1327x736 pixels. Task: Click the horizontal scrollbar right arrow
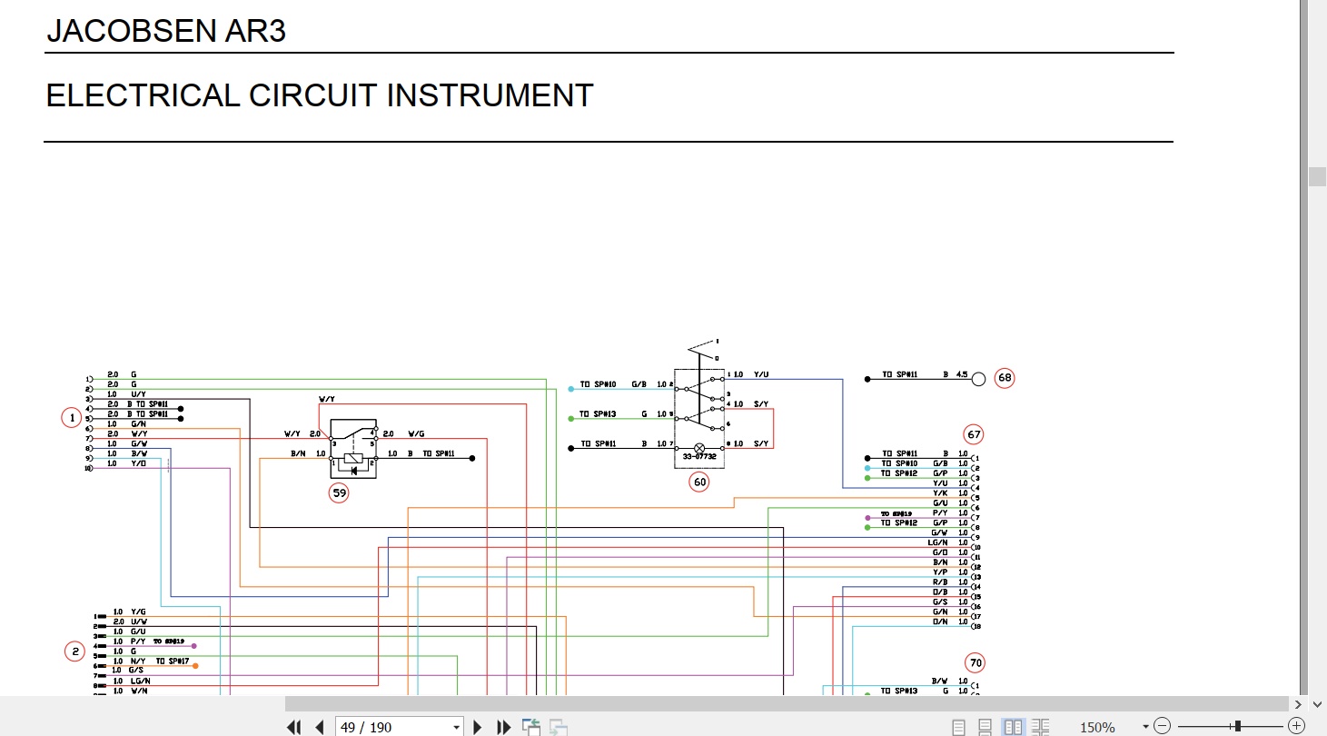1297,704
